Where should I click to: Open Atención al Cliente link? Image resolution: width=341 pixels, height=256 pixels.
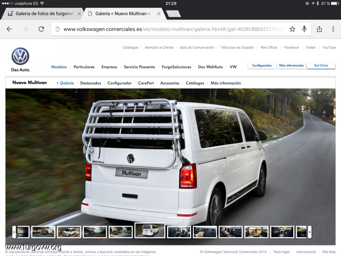coord(159,48)
